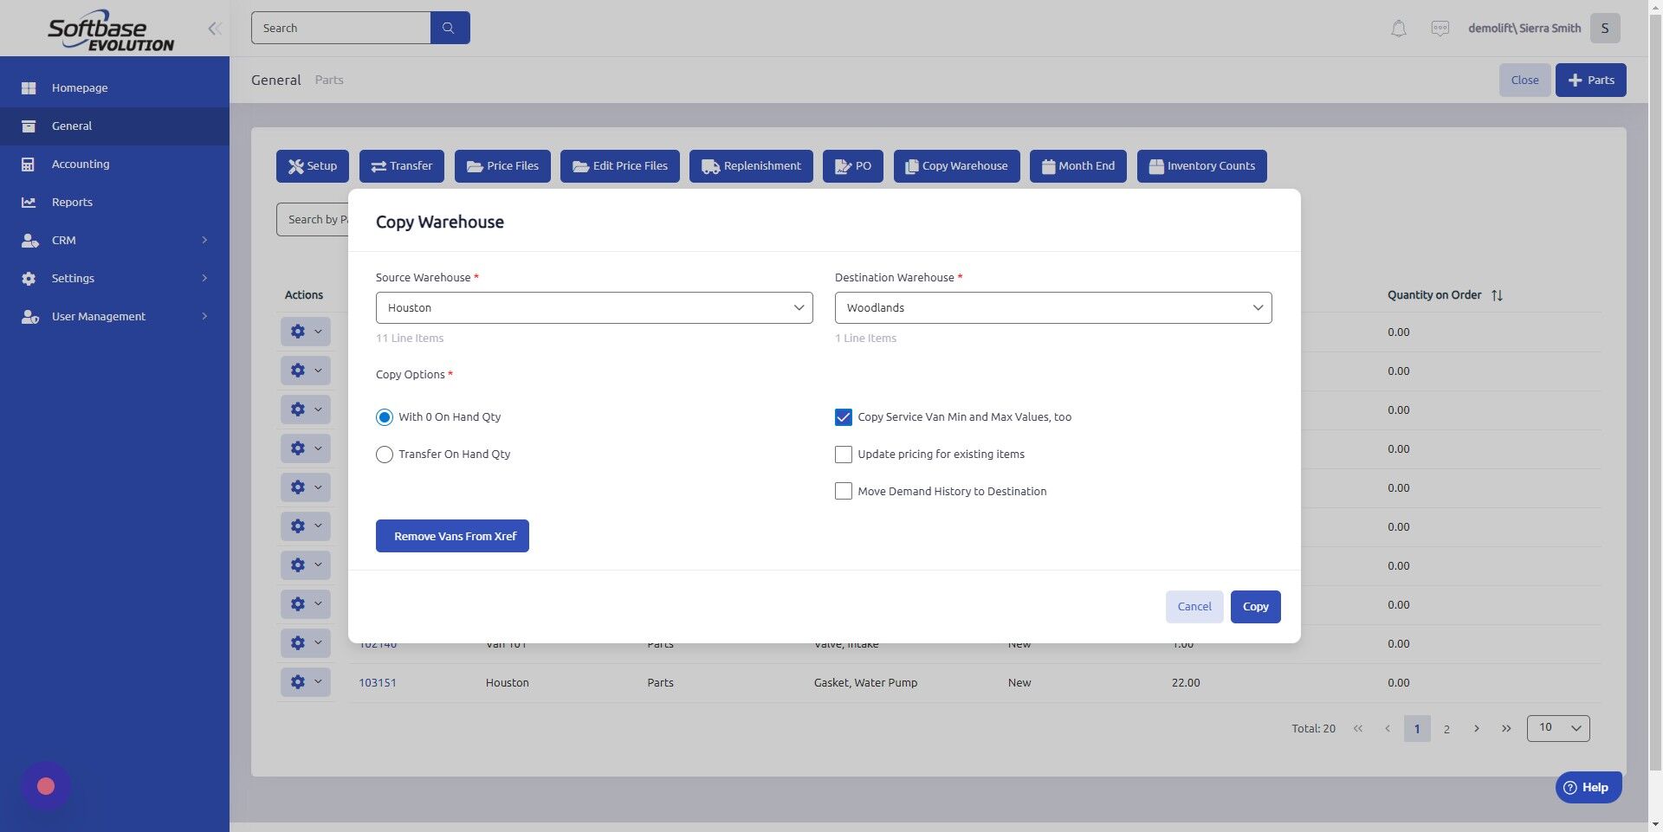Select With 0 On Hand Qty option
The height and width of the screenshot is (832, 1663).
[385, 417]
